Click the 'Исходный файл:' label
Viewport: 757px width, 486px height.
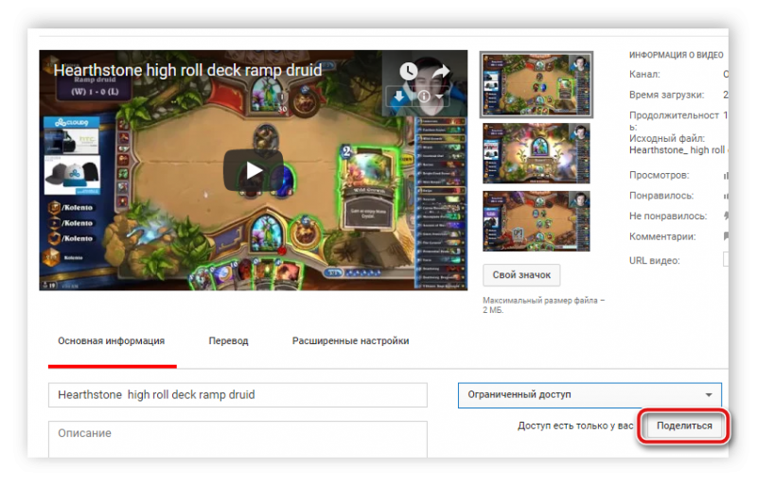667,138
